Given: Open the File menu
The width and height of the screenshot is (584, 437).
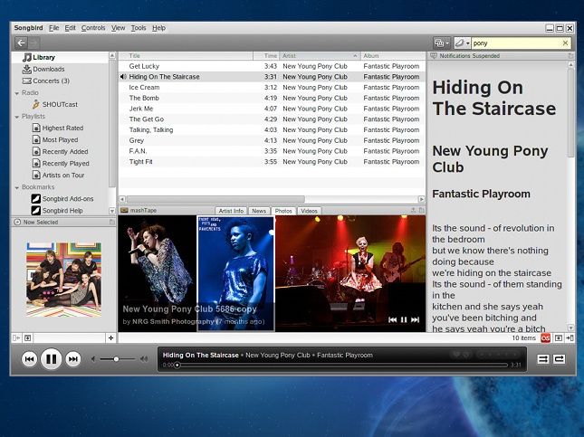Looking at the screenshot, I should [54, 28].
